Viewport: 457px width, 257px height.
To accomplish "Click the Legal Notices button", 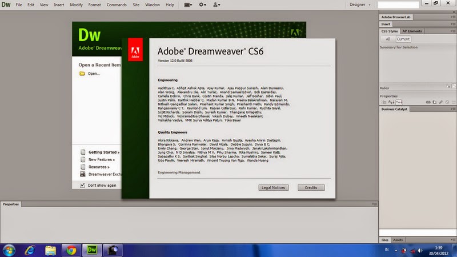I will coord(274,188).
